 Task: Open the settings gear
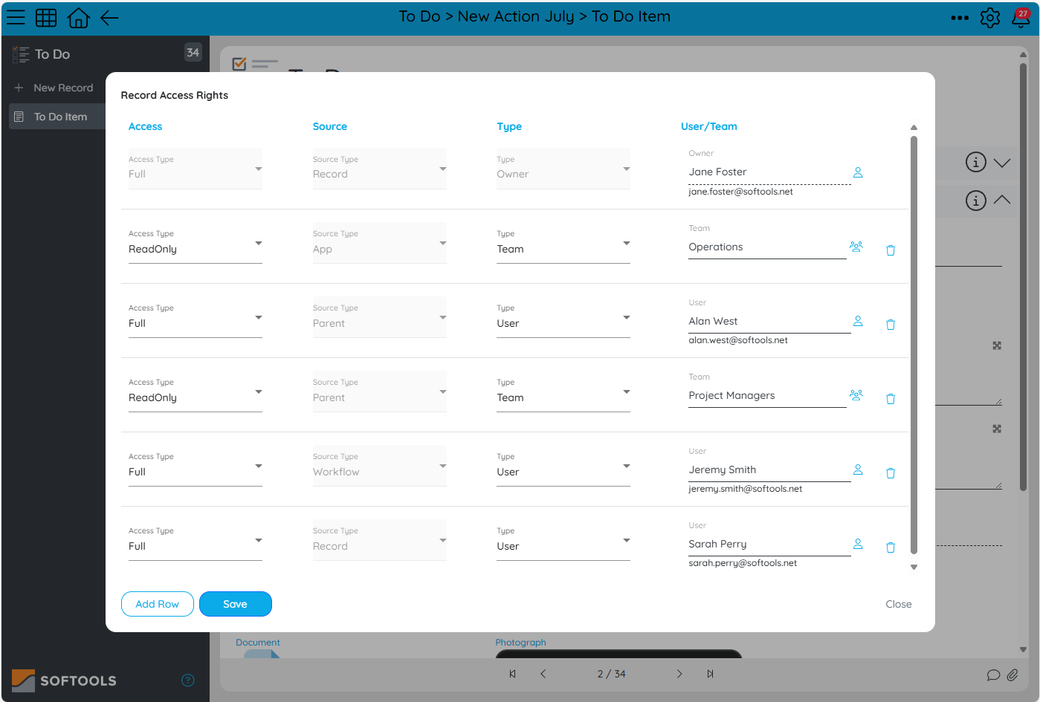click(990, 17)
